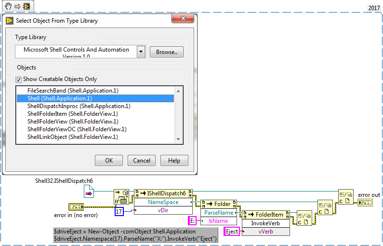This screenshot has height=246, width=383.
Task: Click the PowerShell comment text box
Action: tap(135, 235)
